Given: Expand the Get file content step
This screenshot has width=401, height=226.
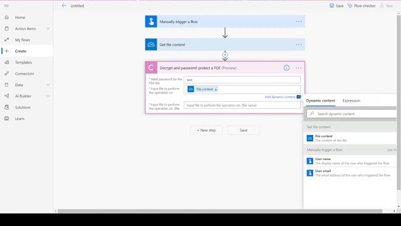Looking at the screenshot, I should tap(225, 45).
